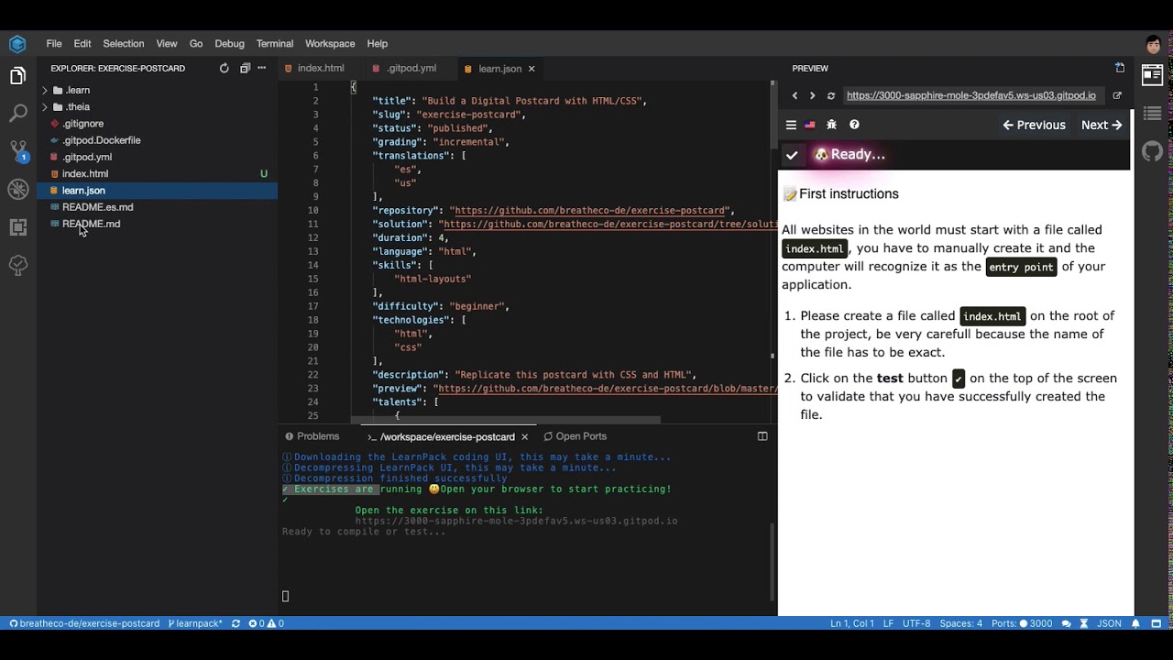Screen dimensions: 1173x660
Task: Click the bug report icon in LearnPack
Action: point(832,125)
